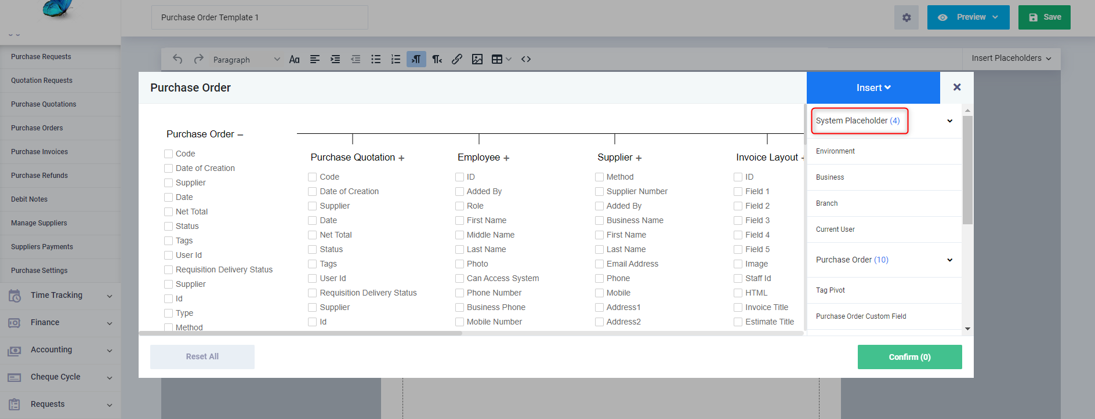
Task: Open the source code view icon
Action: 526,59
